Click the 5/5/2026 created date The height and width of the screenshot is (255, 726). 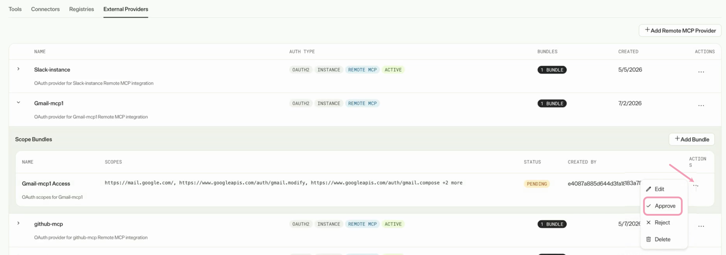[x=630, y=70]
